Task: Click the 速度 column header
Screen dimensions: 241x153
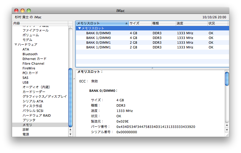Action: pyautogui.click(x=191, y=23)
